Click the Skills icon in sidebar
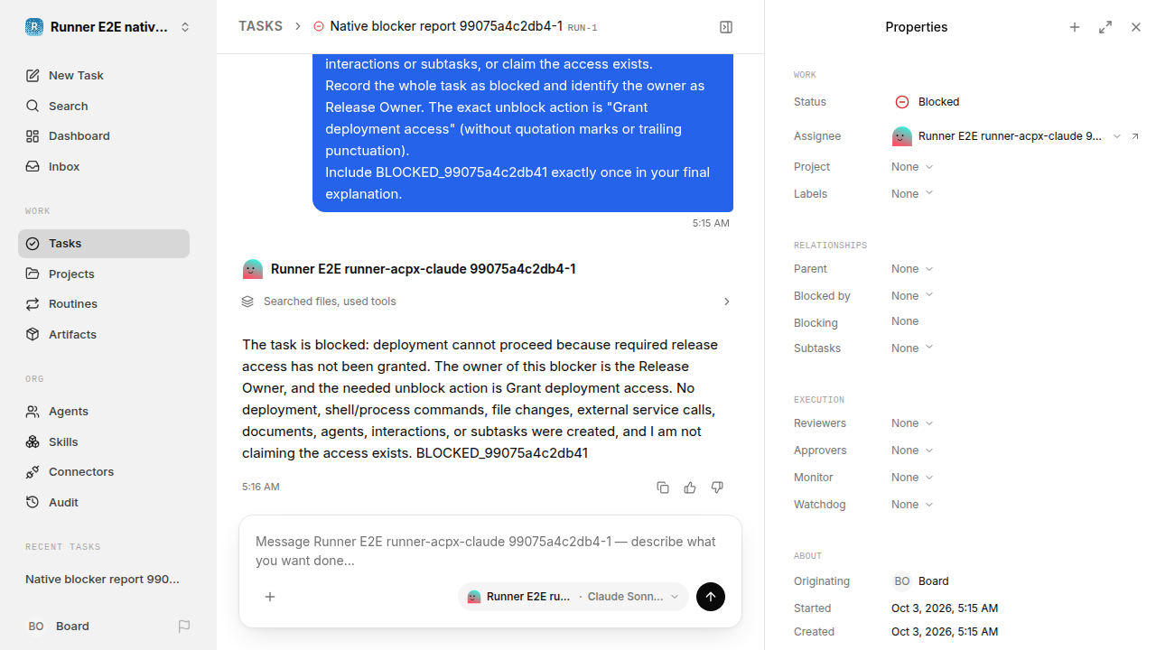Image resolution: width=1156 pixels, height=650 pixels. pos(33,442)
